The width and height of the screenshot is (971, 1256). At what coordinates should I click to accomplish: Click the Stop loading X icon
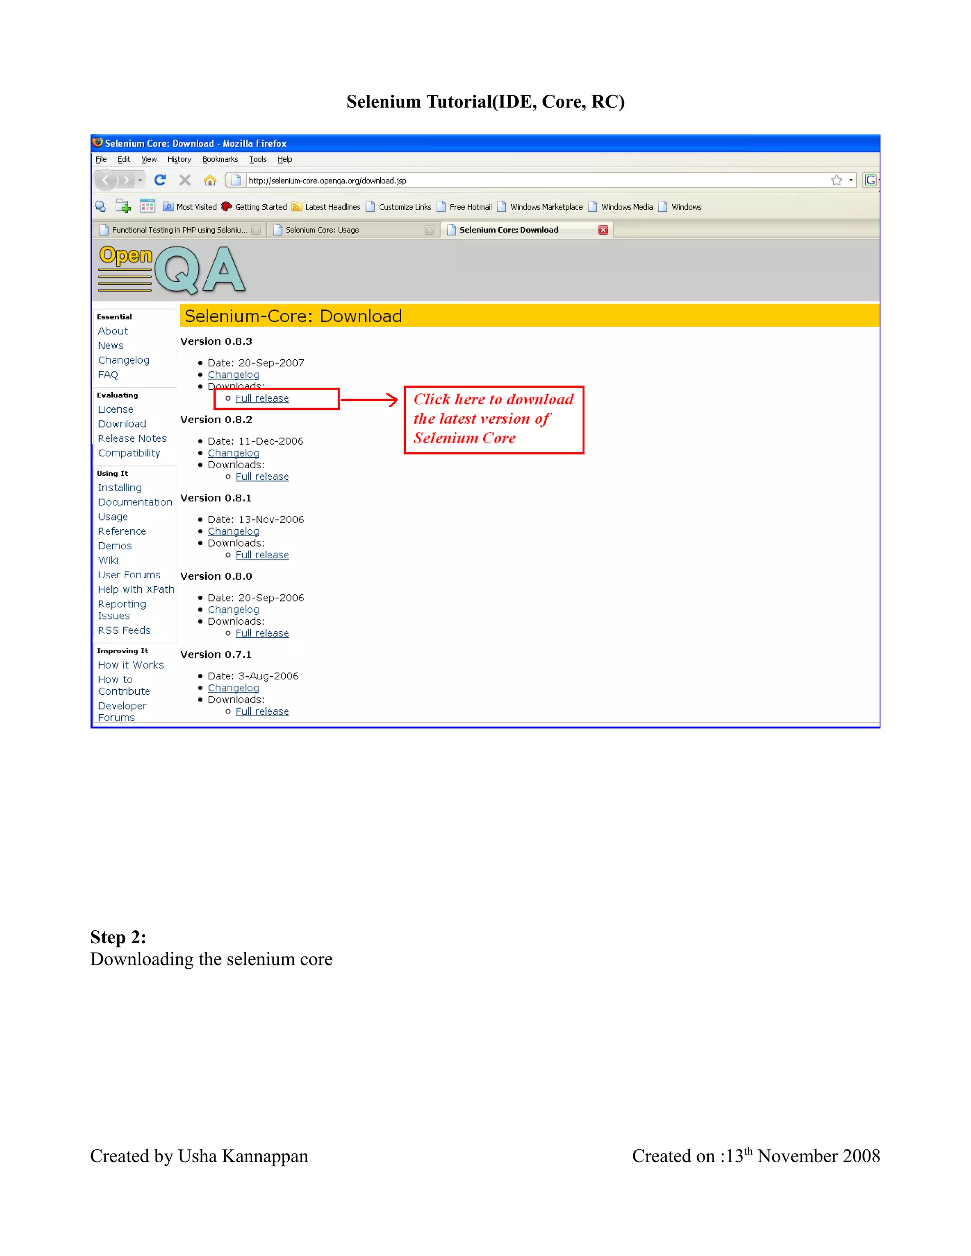[184, 181]
